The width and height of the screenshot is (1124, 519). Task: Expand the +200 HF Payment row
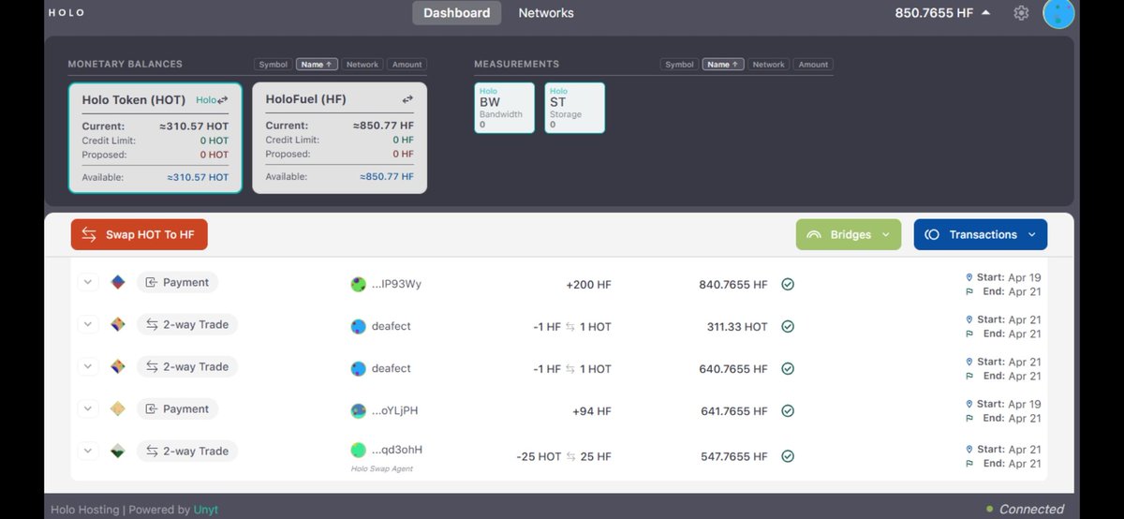point(87,282)
